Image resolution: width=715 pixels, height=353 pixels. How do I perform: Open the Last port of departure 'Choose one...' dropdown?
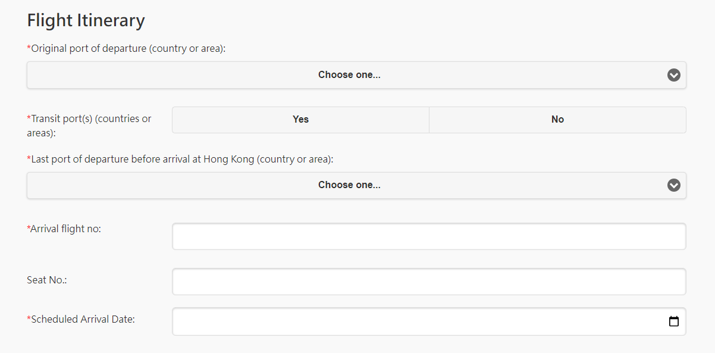pyautogui.click(x=356, y=185)
